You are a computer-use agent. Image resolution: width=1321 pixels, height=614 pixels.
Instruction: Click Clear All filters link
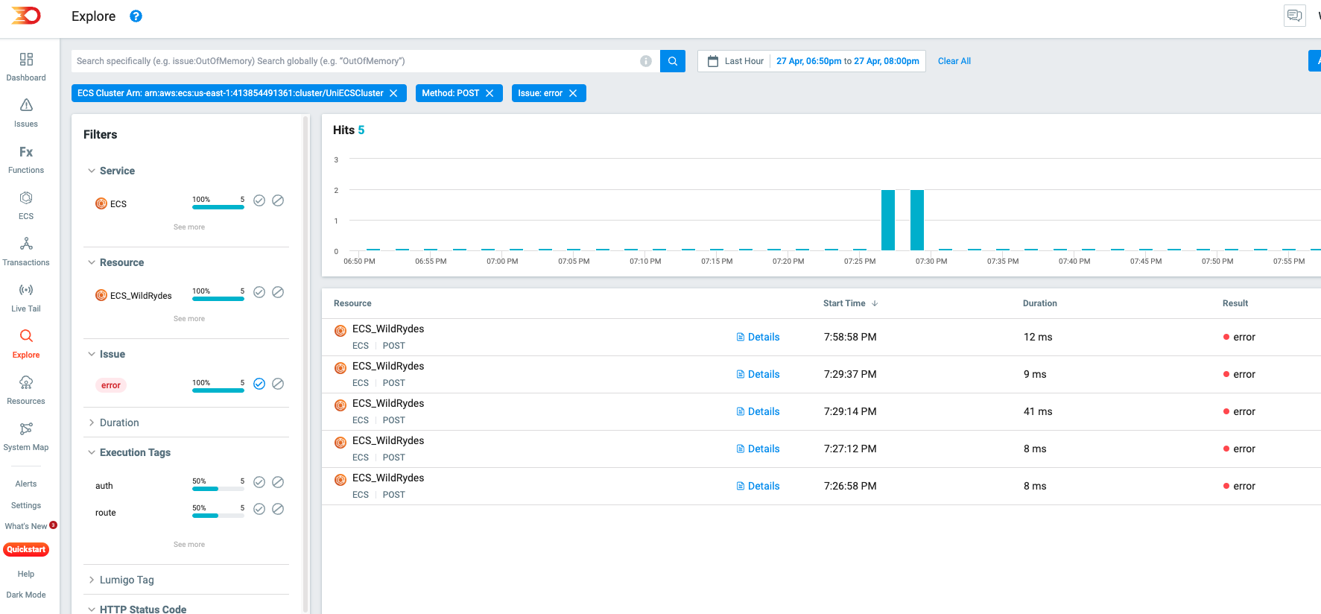click(x=954, y=61)
